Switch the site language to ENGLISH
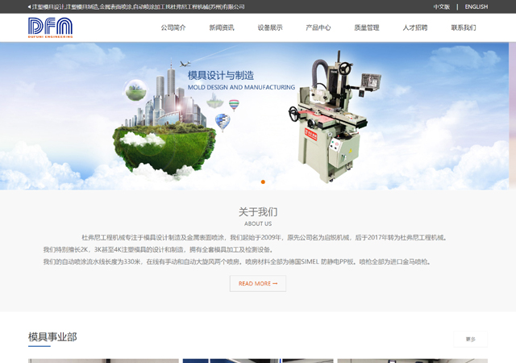 point(476,6)
